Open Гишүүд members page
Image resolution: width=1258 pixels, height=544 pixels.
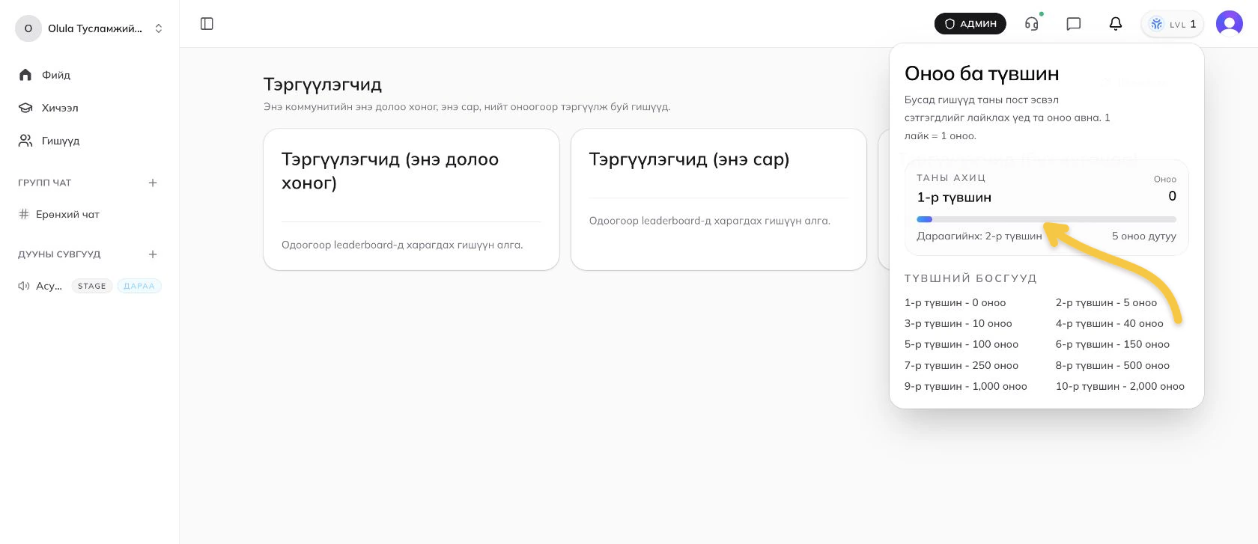click(x=90, y=141)
